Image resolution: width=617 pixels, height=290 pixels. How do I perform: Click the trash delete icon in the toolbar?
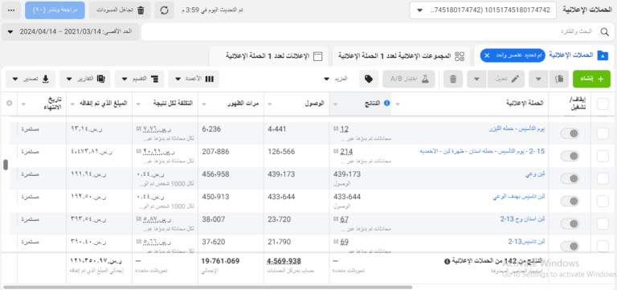pos(453,79)
